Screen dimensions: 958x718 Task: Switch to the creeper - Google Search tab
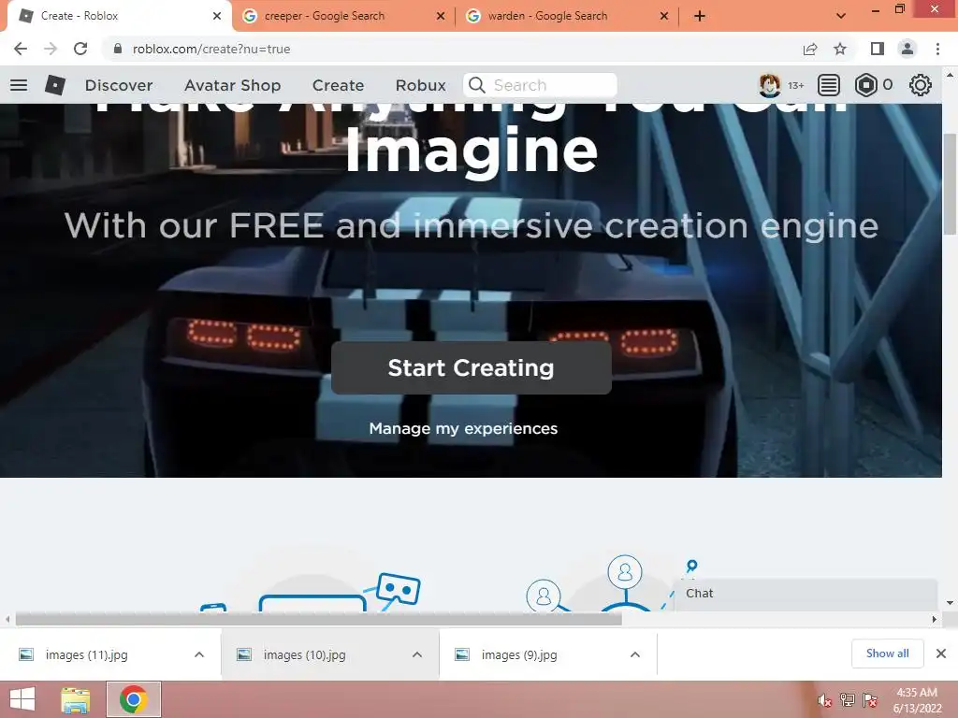(343, 16)
